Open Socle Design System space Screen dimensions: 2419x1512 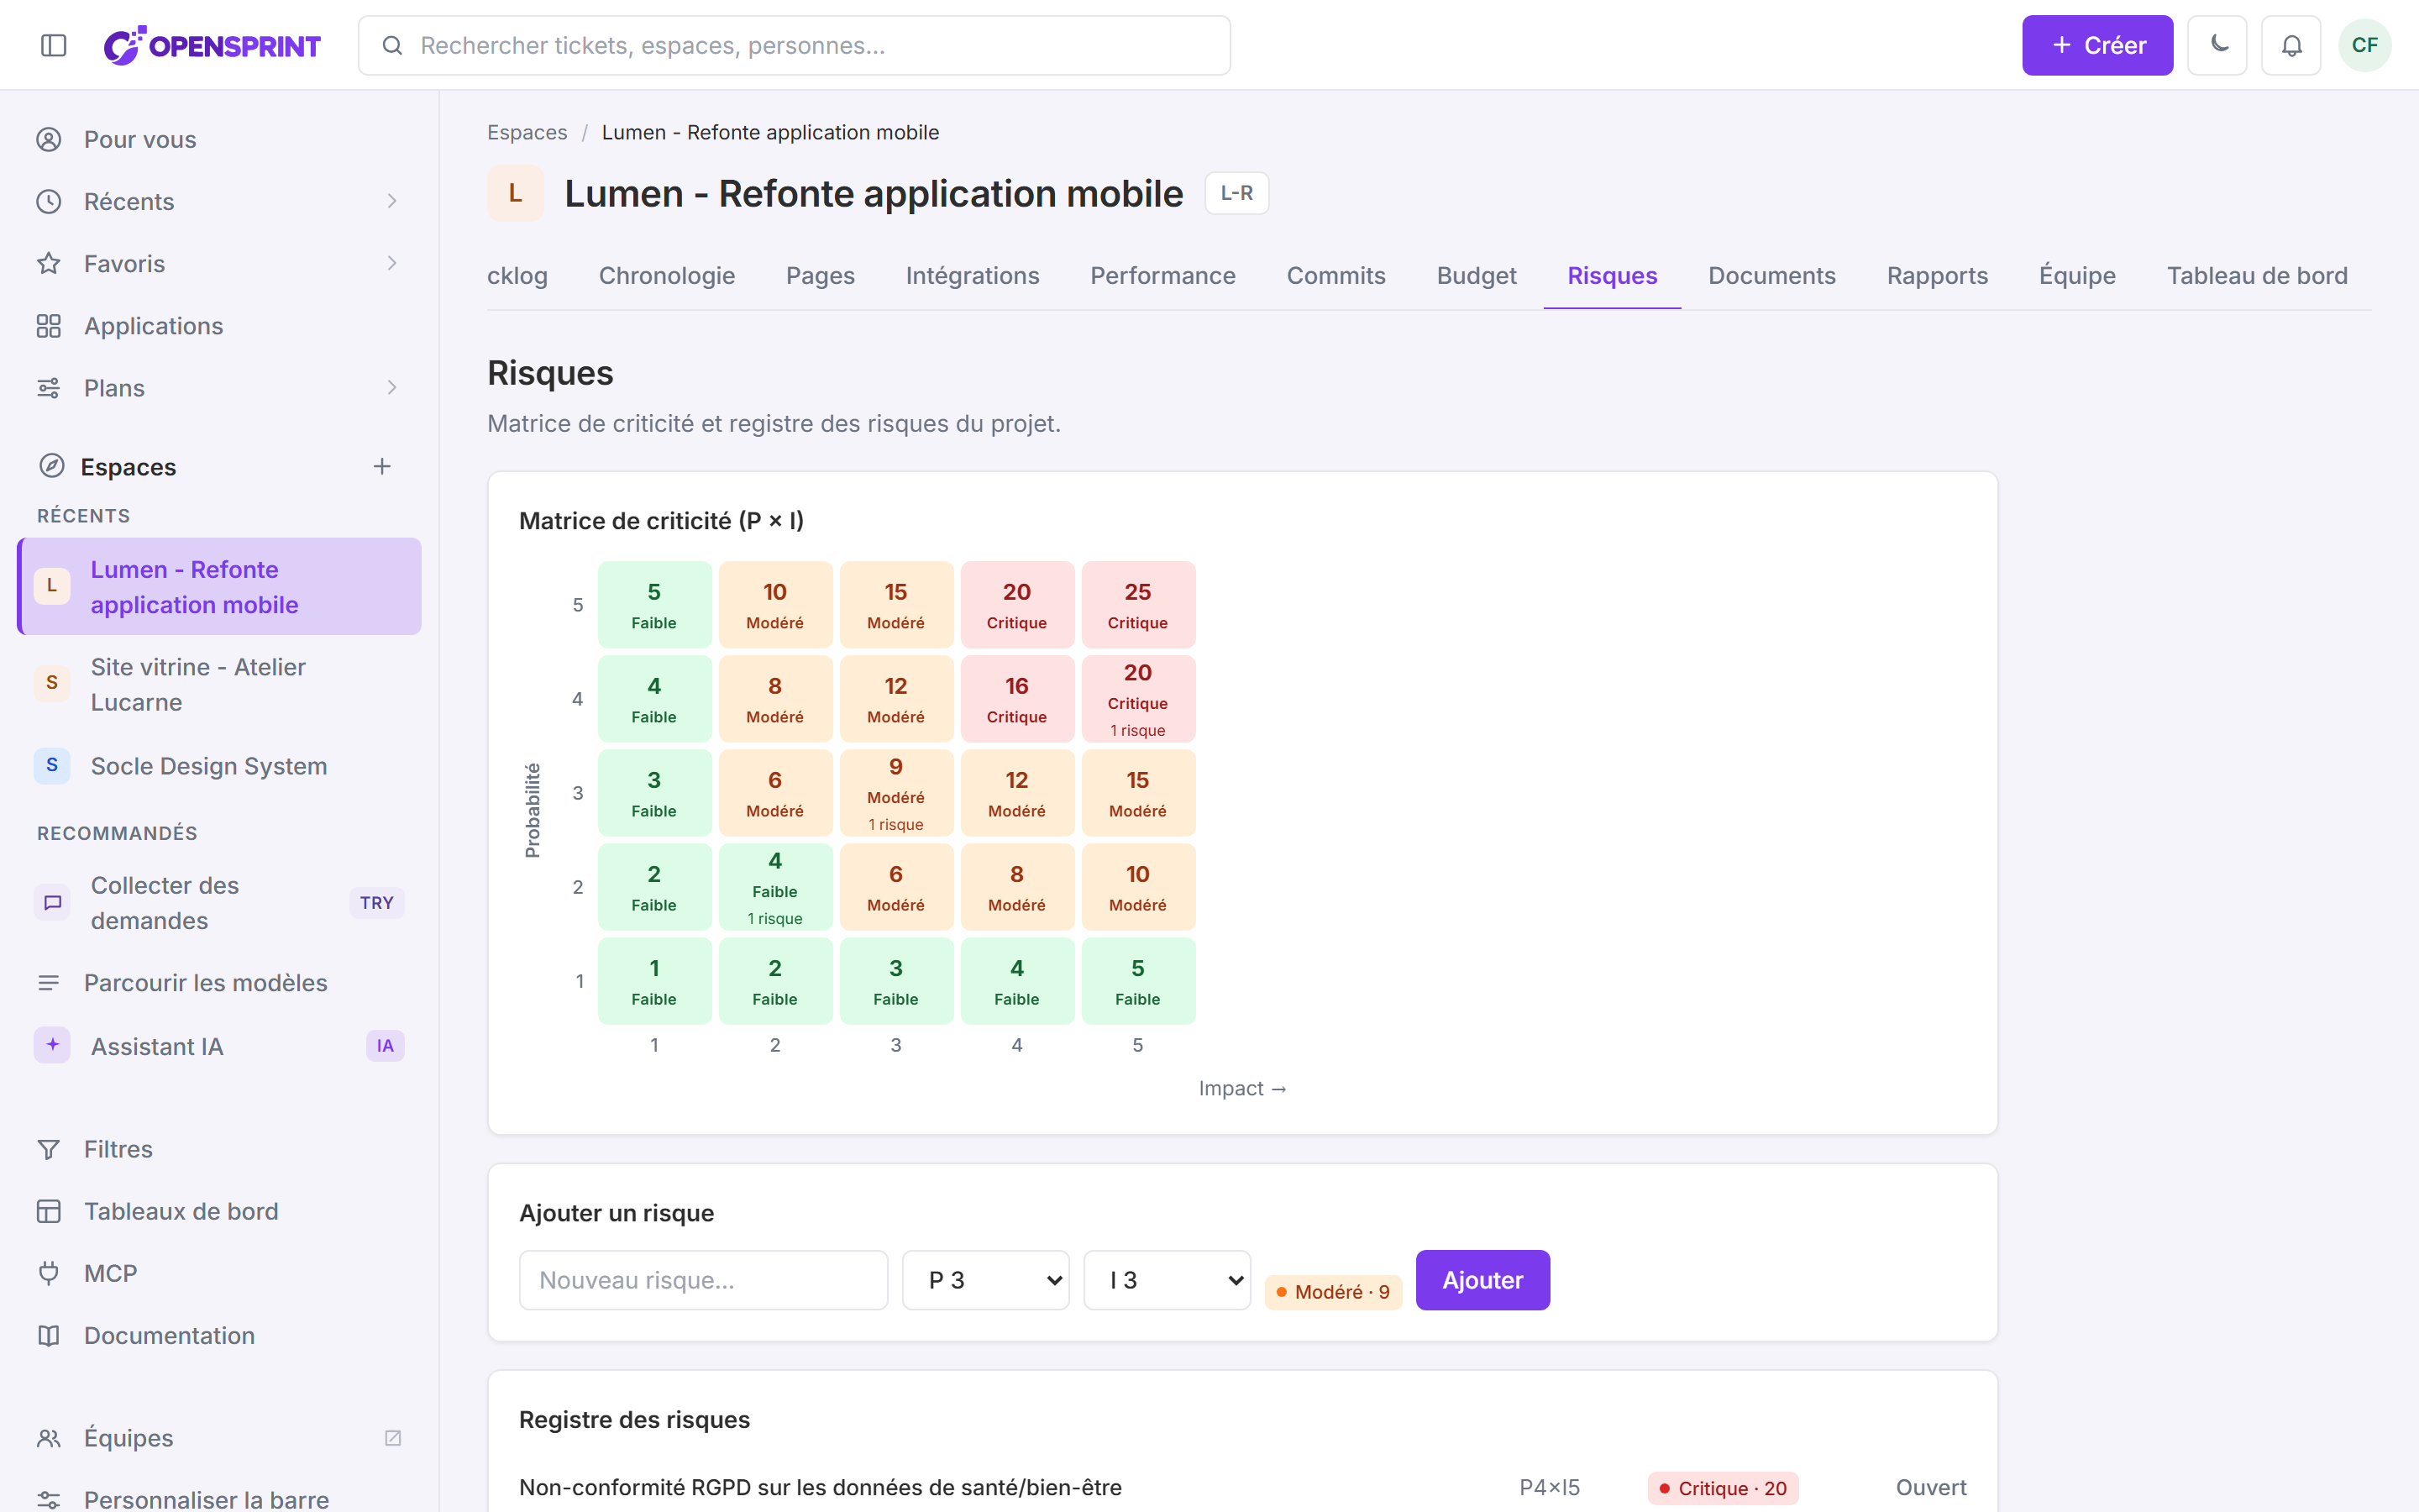pyautogui.click(x=219, y=765)
